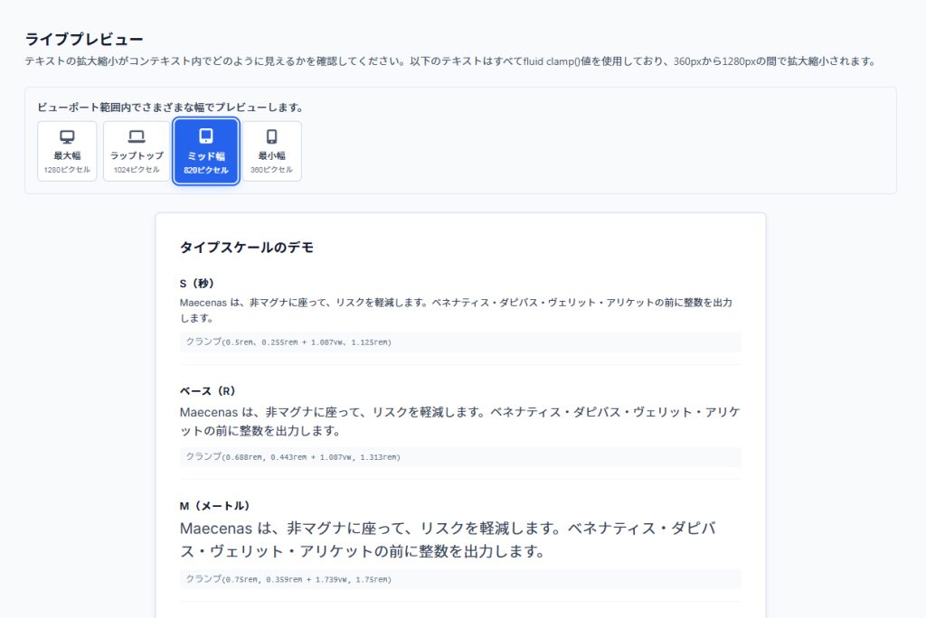
Task: Click the ビューポート範囲内 preview instruction text
Action: tap(170, 108)
